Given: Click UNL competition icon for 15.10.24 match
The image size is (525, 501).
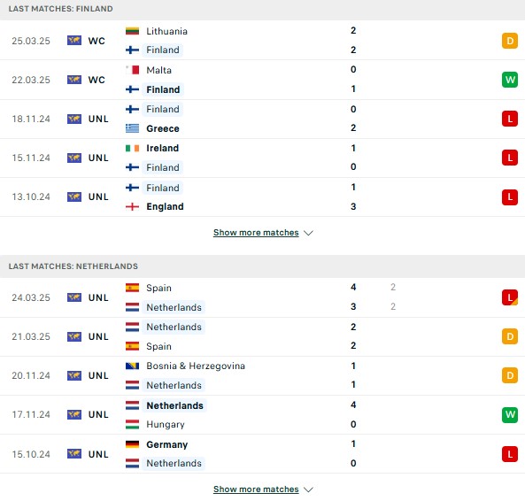Looking at the screenshot, I should click(x=74, y=454).
